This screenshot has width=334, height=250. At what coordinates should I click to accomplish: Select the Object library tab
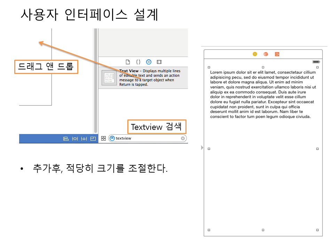point(149,62)
